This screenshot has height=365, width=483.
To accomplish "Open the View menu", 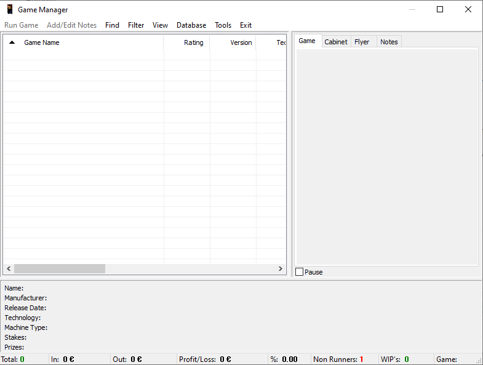I will (160, 25).
